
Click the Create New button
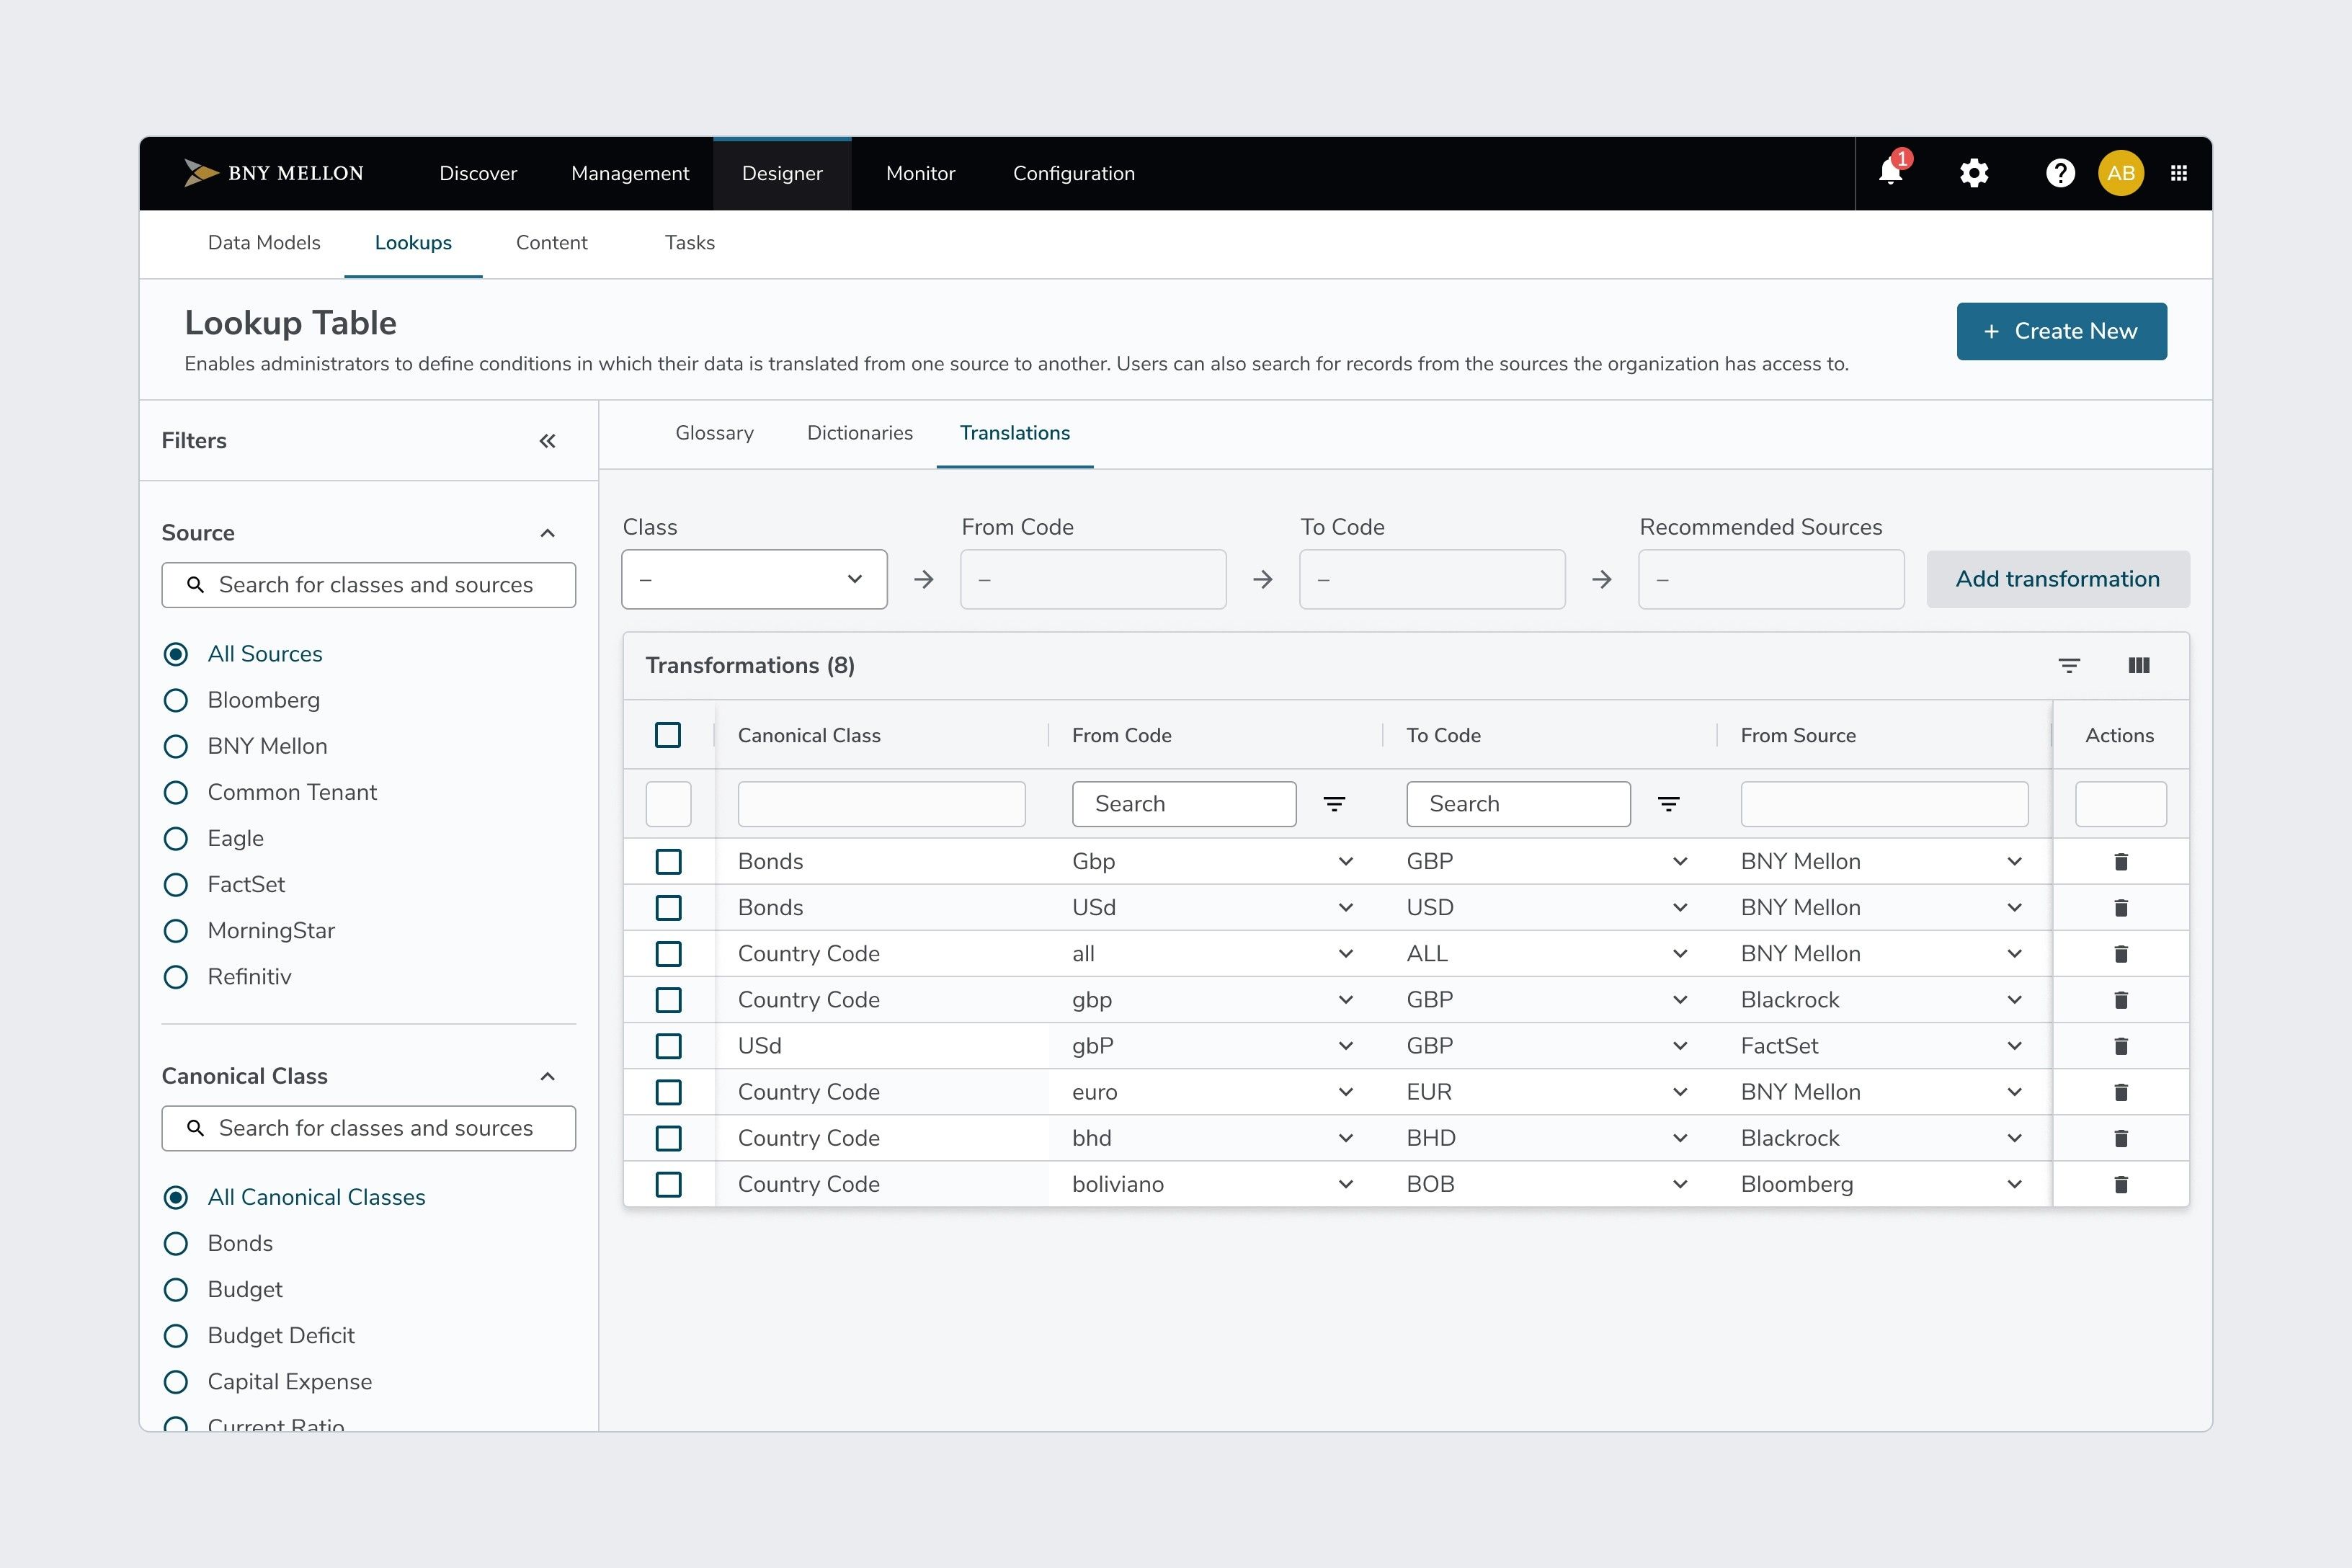[x=2061, y=331]
